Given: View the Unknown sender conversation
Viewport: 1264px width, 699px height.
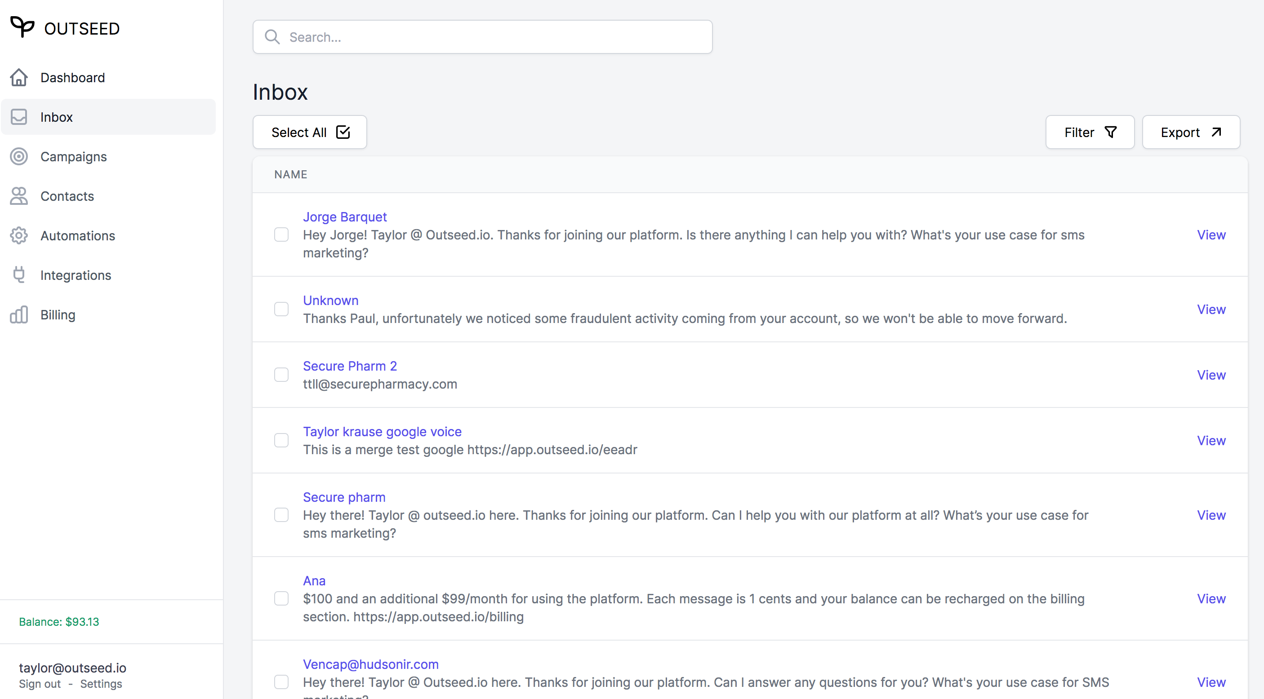Looking at the screenshot, I should 1211,310.
